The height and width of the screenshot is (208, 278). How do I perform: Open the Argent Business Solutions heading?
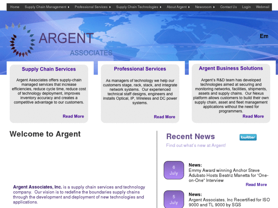[x=231, y=68]
